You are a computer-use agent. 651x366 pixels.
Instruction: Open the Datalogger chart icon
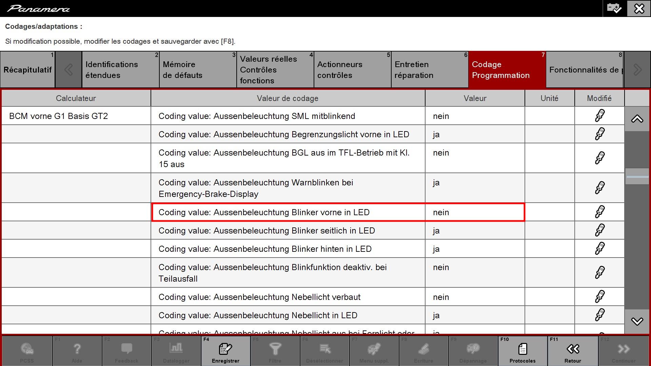click(x=176, y=348)
